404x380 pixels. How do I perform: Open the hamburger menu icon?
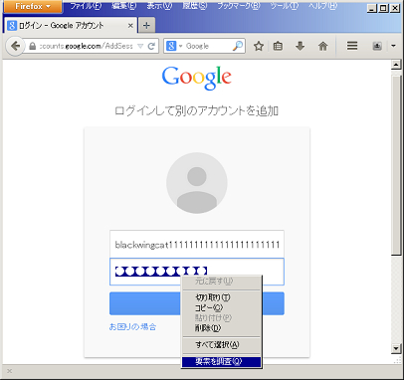tap(352, 46)
